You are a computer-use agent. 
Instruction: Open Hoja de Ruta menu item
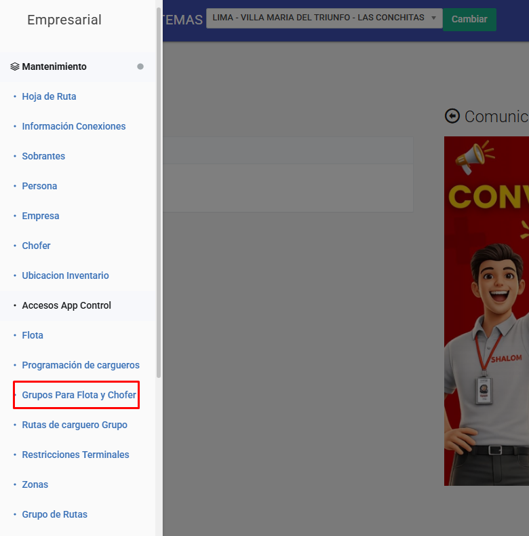49,96
